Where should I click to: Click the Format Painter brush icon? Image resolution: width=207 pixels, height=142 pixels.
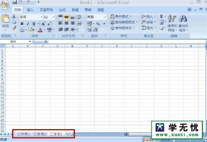(x=14, y=28)
